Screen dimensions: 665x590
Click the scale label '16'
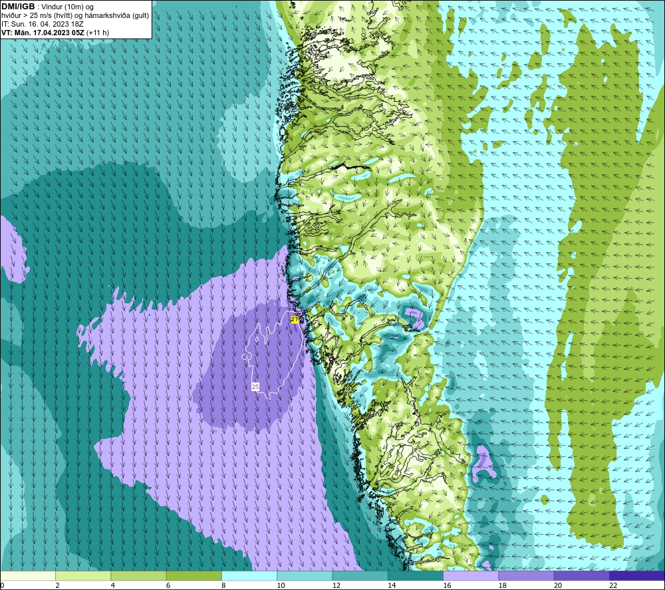pyautogui.click(x=447, y=585)
